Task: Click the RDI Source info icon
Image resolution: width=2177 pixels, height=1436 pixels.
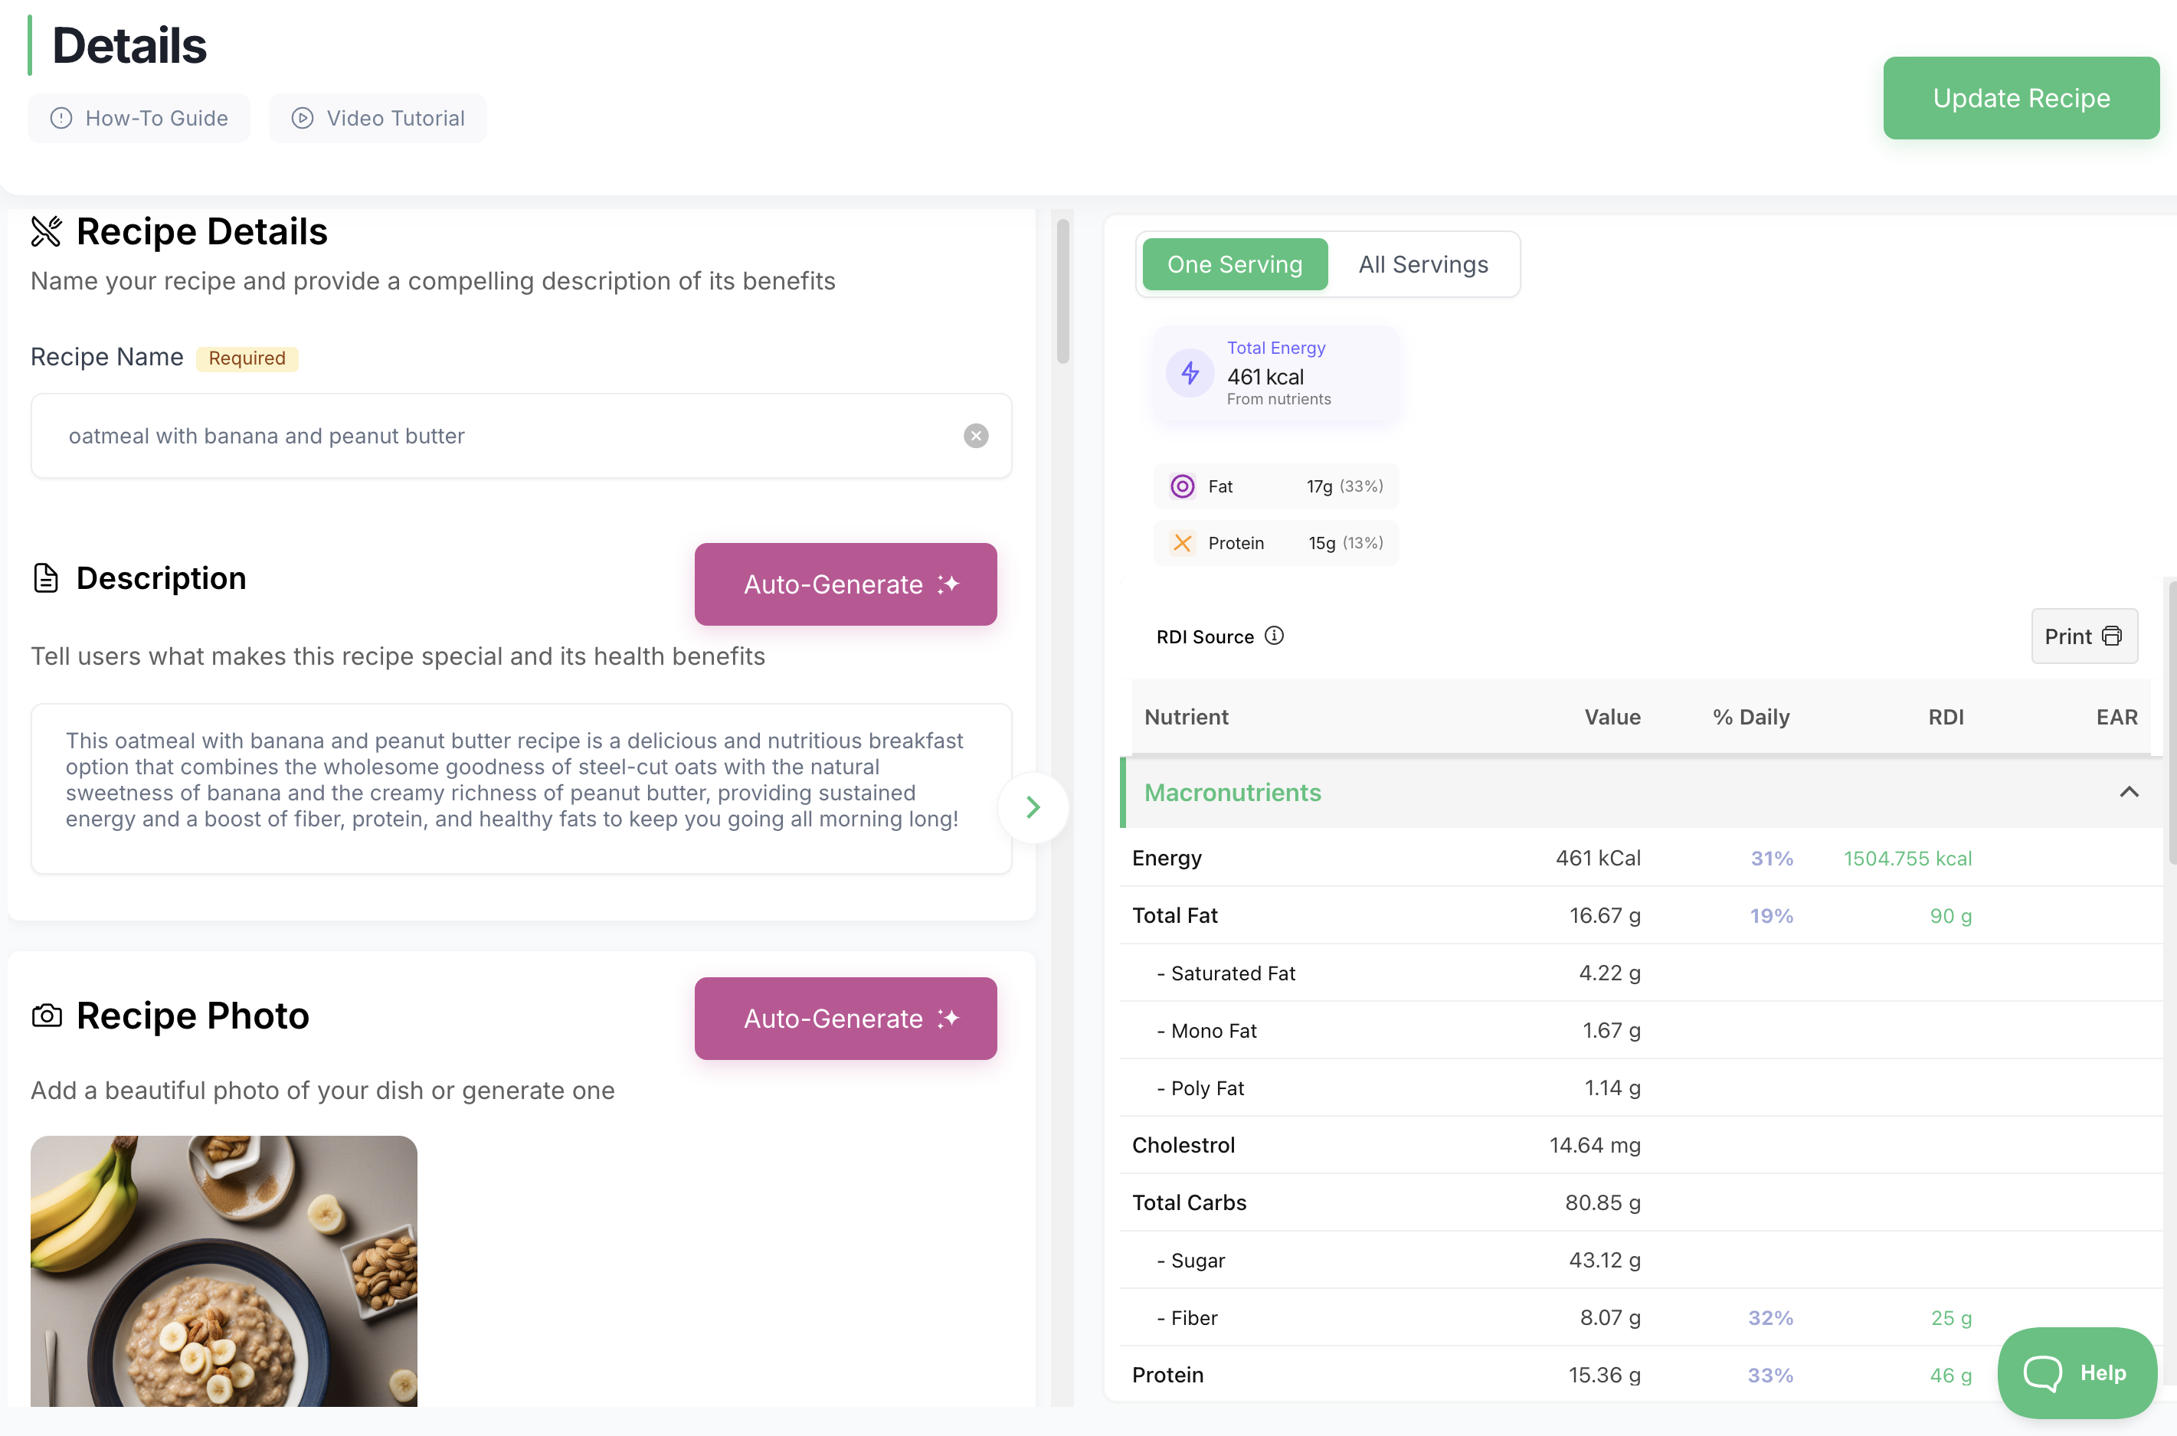Action: coord(1274,636)
